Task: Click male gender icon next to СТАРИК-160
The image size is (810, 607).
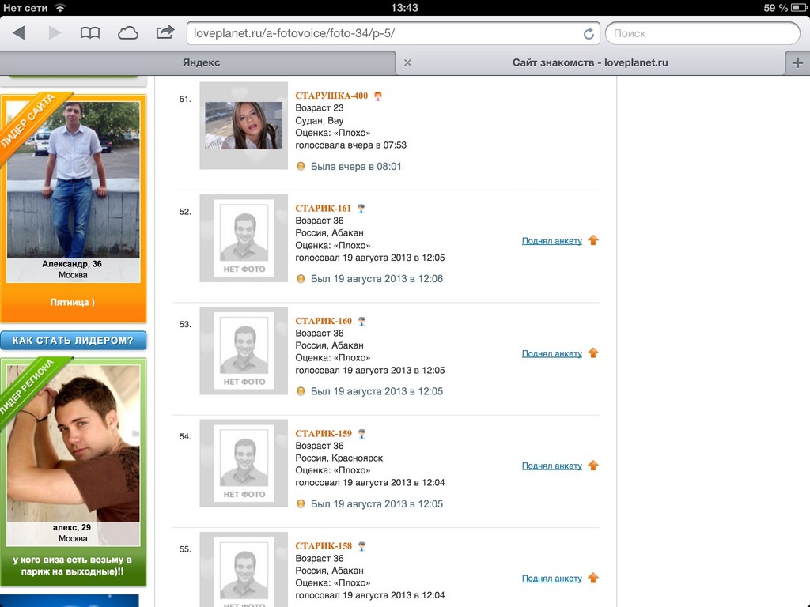Action: [361, 321]
